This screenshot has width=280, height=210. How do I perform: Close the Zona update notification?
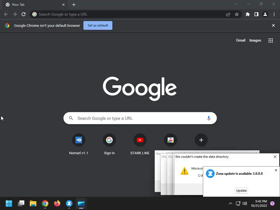[276, 170]
